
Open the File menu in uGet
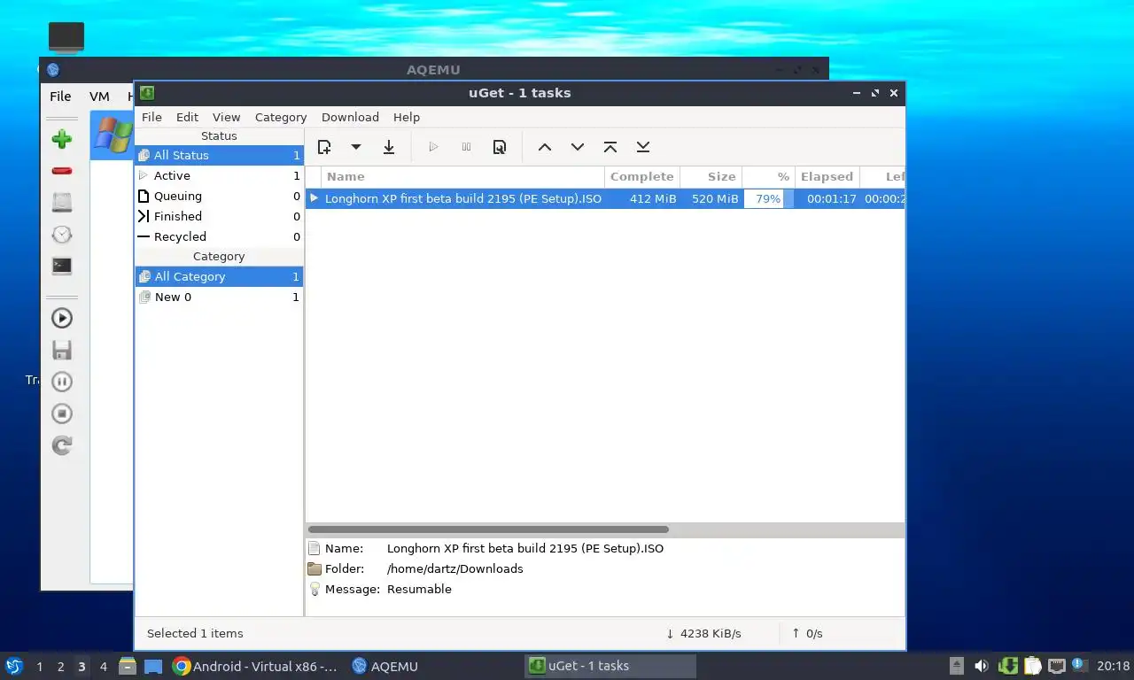(x=151, y=117)
